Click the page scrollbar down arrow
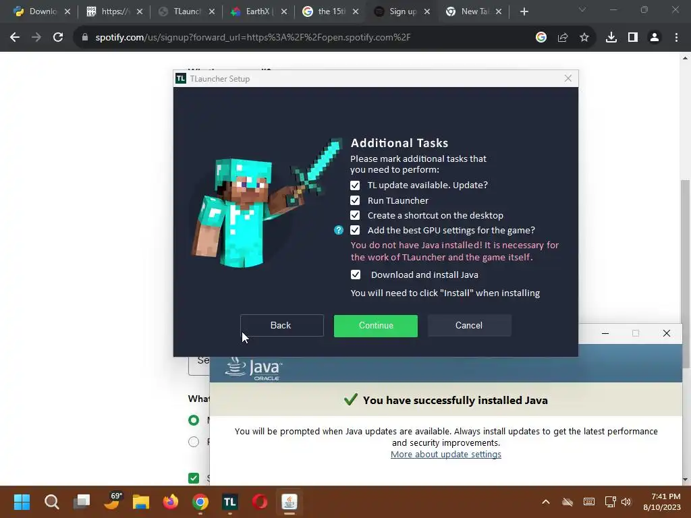 click(x=685, y=480)
